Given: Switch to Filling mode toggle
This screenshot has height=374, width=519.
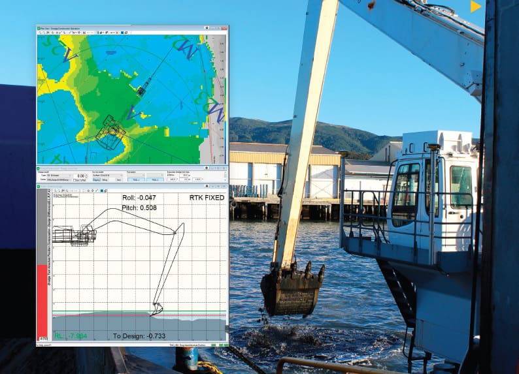Looking at the screenshot, I should pyautogui.click(x=104, y=179).
